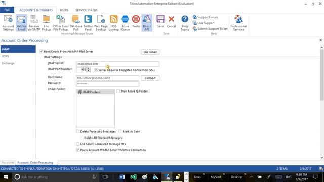Open the green Visual Studio taskbar icon
Screen dimensions: 324x182
point(133,177)
